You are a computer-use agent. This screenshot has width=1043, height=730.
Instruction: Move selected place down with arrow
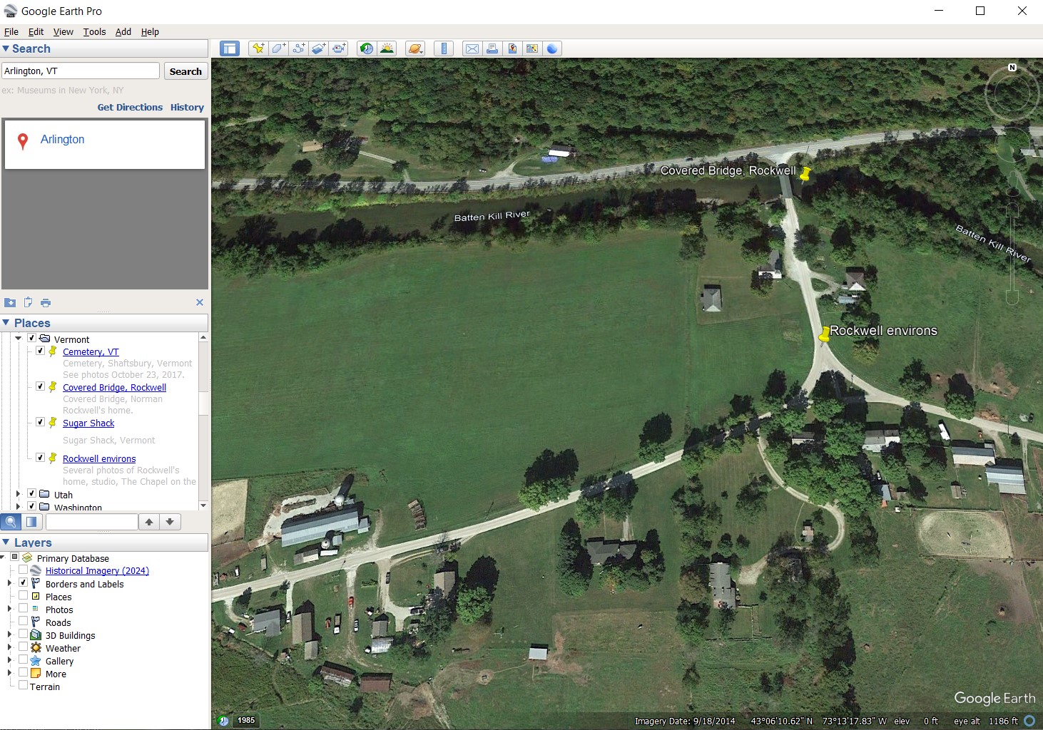170,522
